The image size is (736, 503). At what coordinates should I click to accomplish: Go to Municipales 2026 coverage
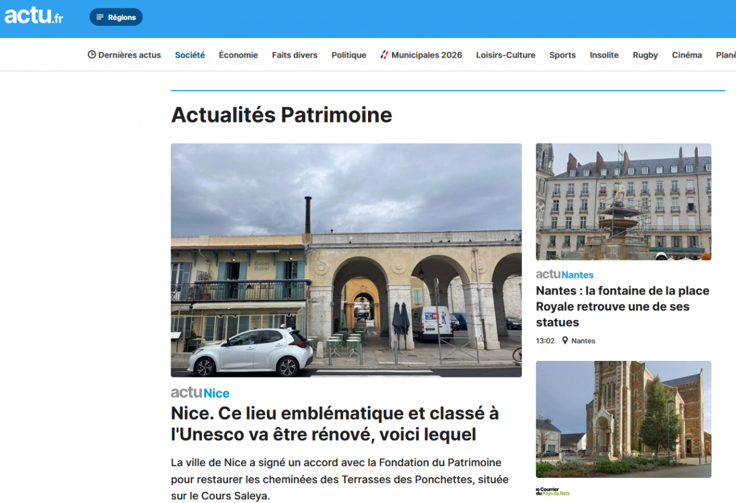(x=426, y=55)
